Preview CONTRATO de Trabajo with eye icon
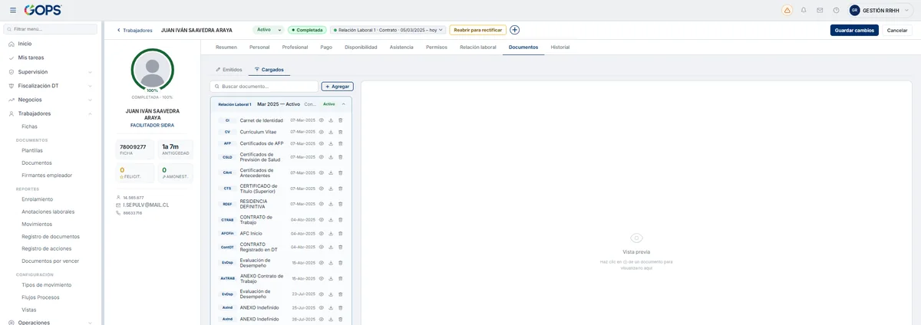This screenshot has height=325, width=921. point(322,219)
